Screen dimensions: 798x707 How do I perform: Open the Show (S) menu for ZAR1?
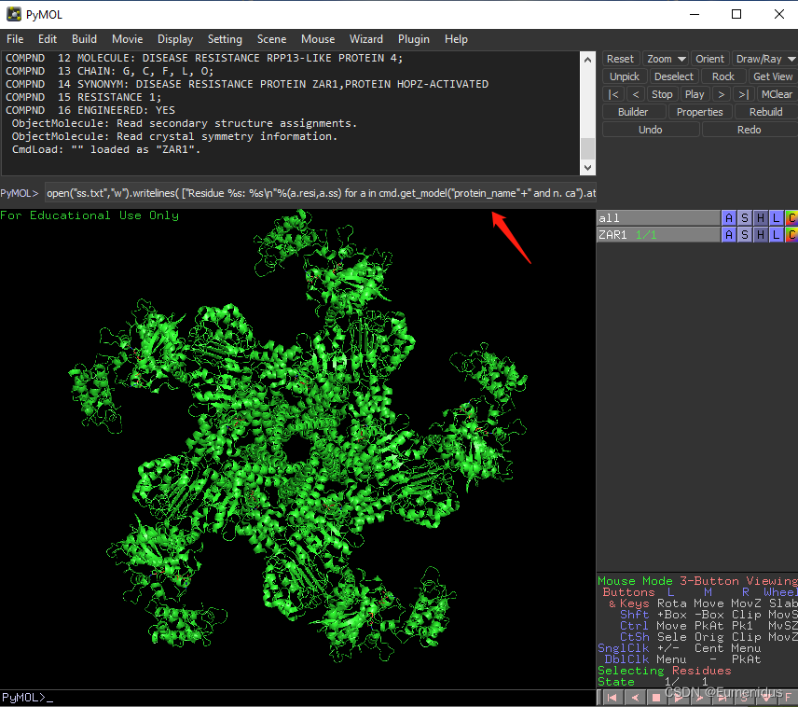pos(745,235)
